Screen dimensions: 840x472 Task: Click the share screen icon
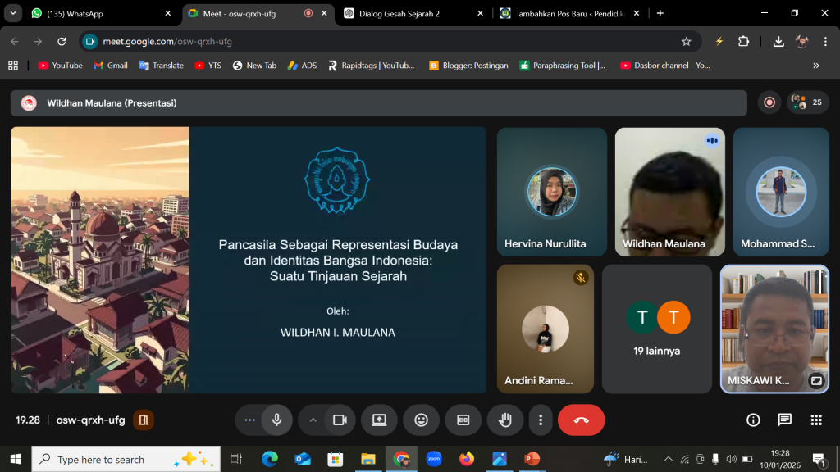pyautogui.click(x=379, y=420)
